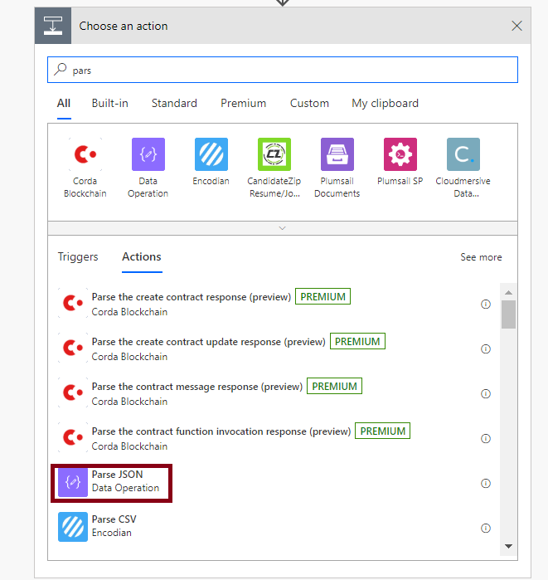
Task: Switch to the Built-in tab
Action: click(x=110, y=104)
